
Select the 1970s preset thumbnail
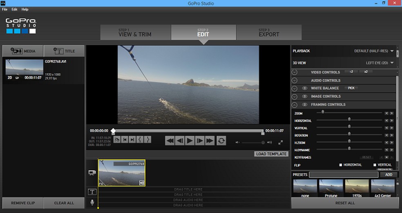point(357,187)
